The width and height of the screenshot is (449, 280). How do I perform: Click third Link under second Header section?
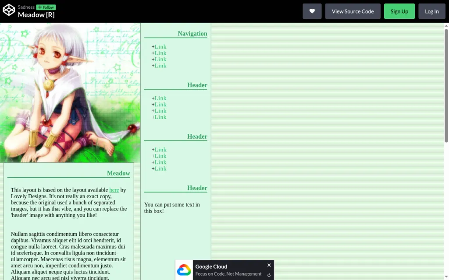pyautogui.click(x=160, y=162)
